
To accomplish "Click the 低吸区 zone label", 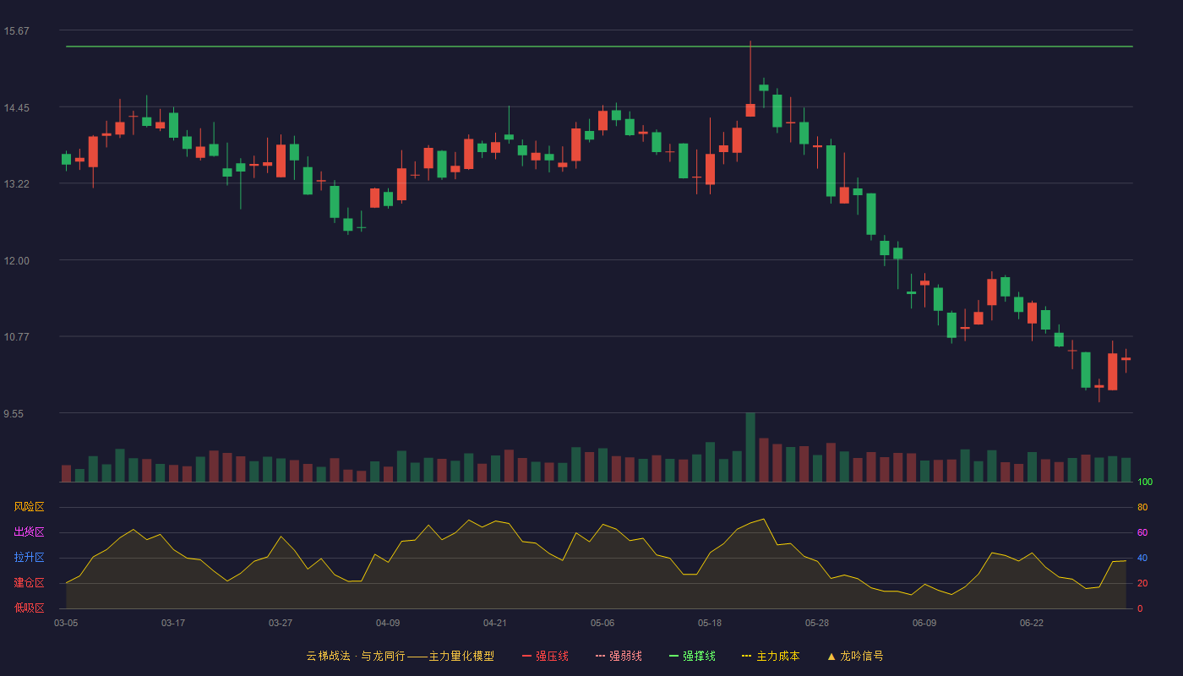I will (29, 608).
